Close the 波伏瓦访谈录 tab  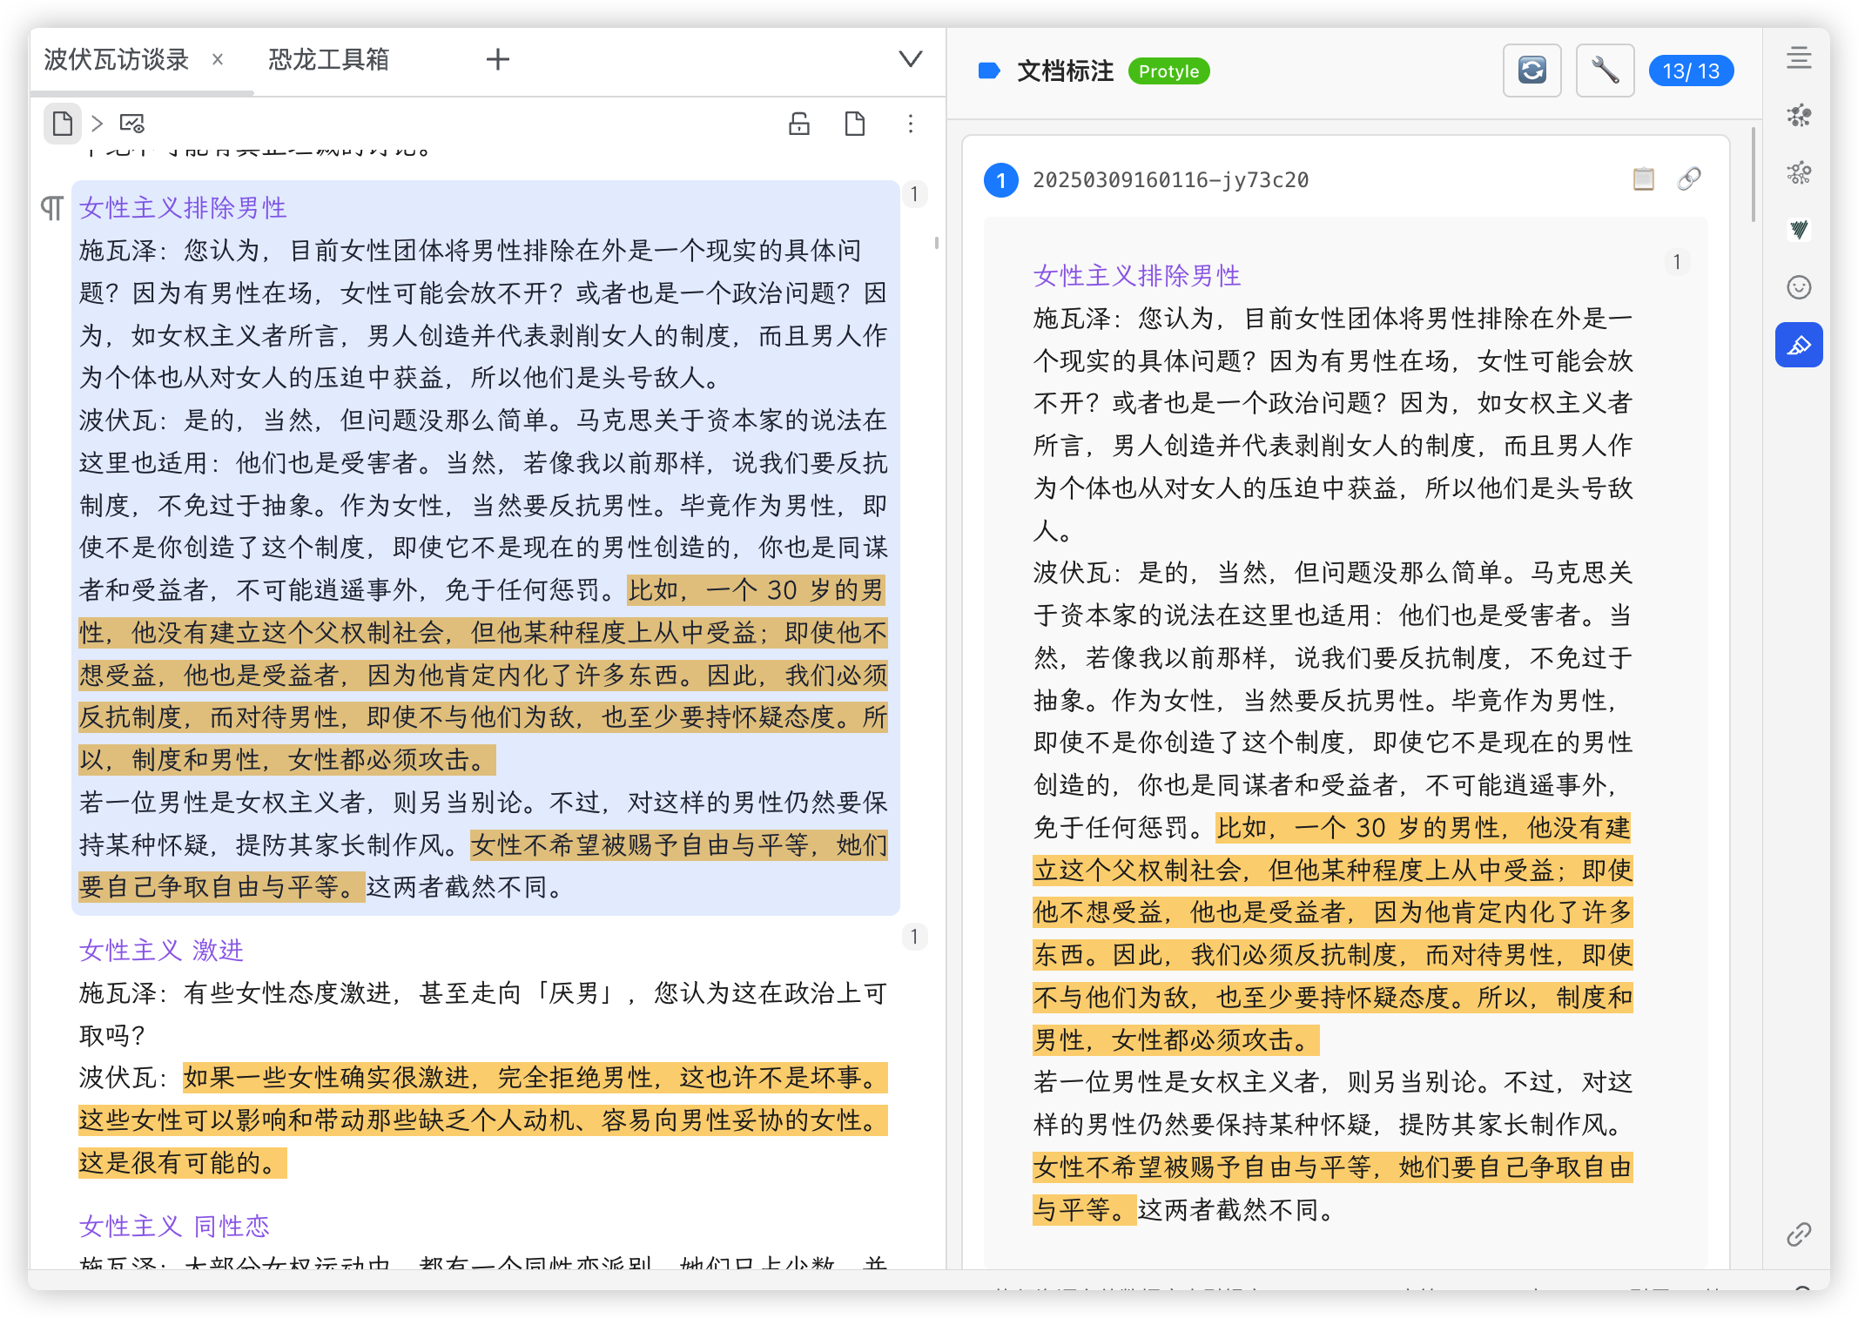coord(218,59)
